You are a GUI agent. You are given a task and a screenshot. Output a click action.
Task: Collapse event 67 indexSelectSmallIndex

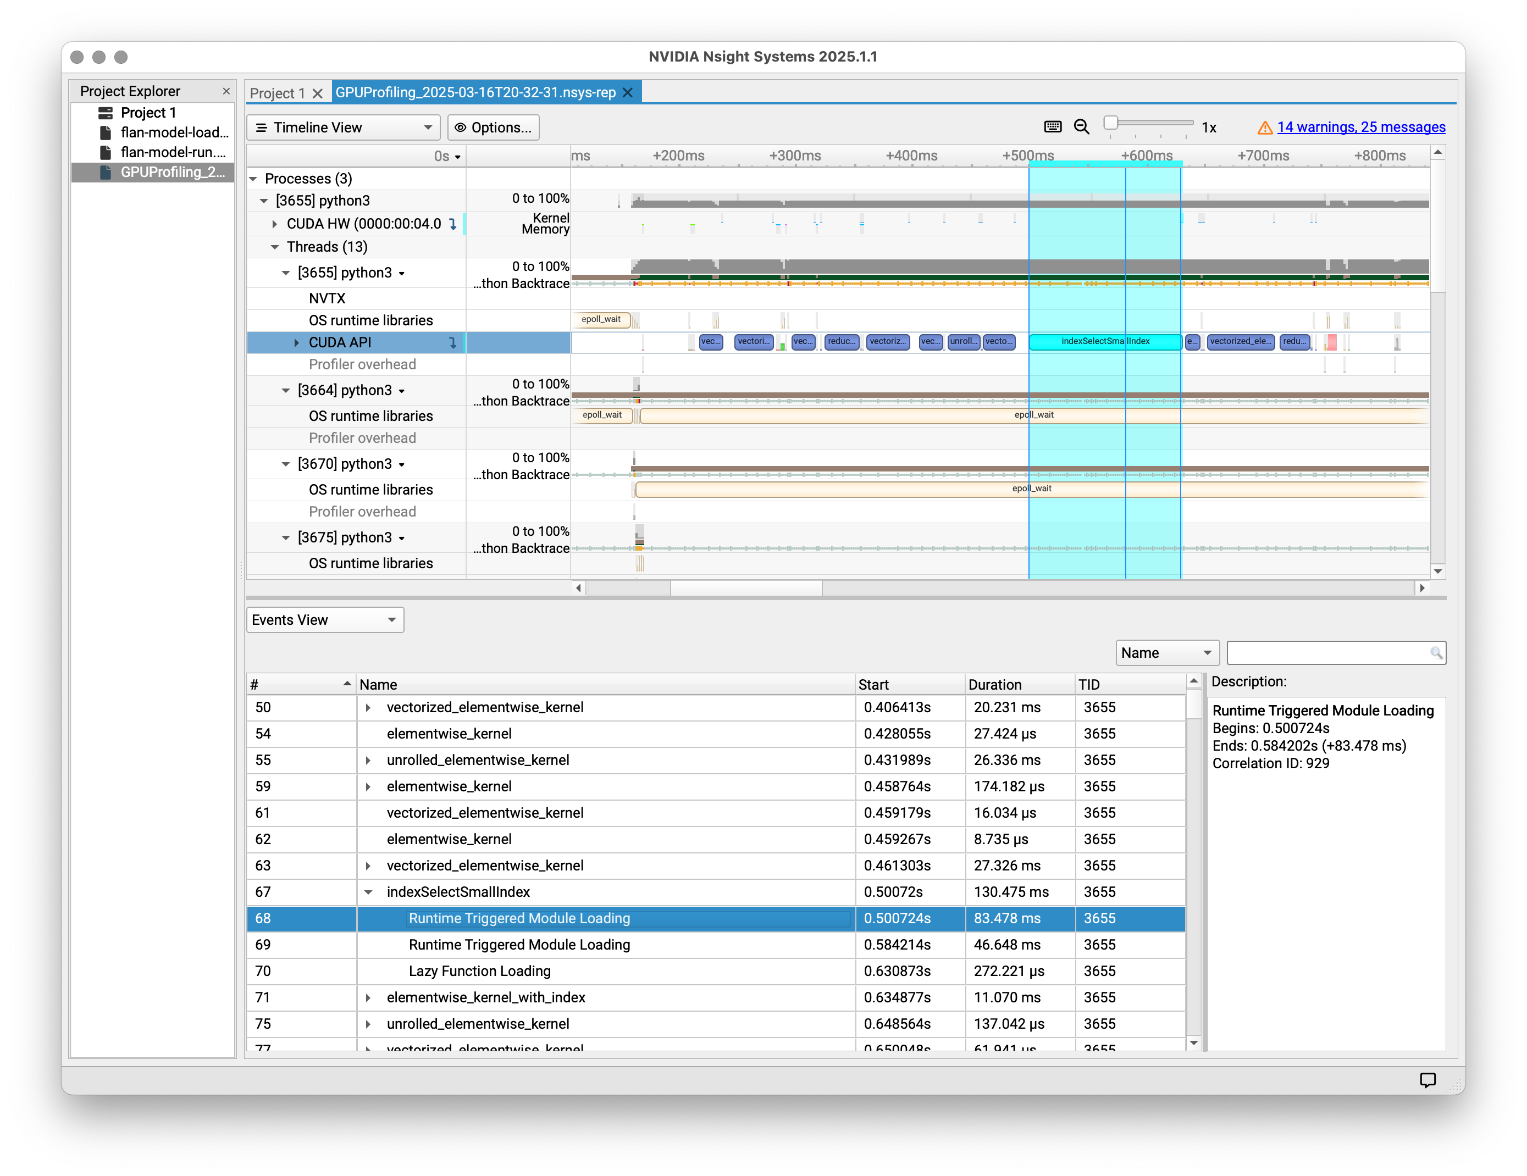[368, 893]
